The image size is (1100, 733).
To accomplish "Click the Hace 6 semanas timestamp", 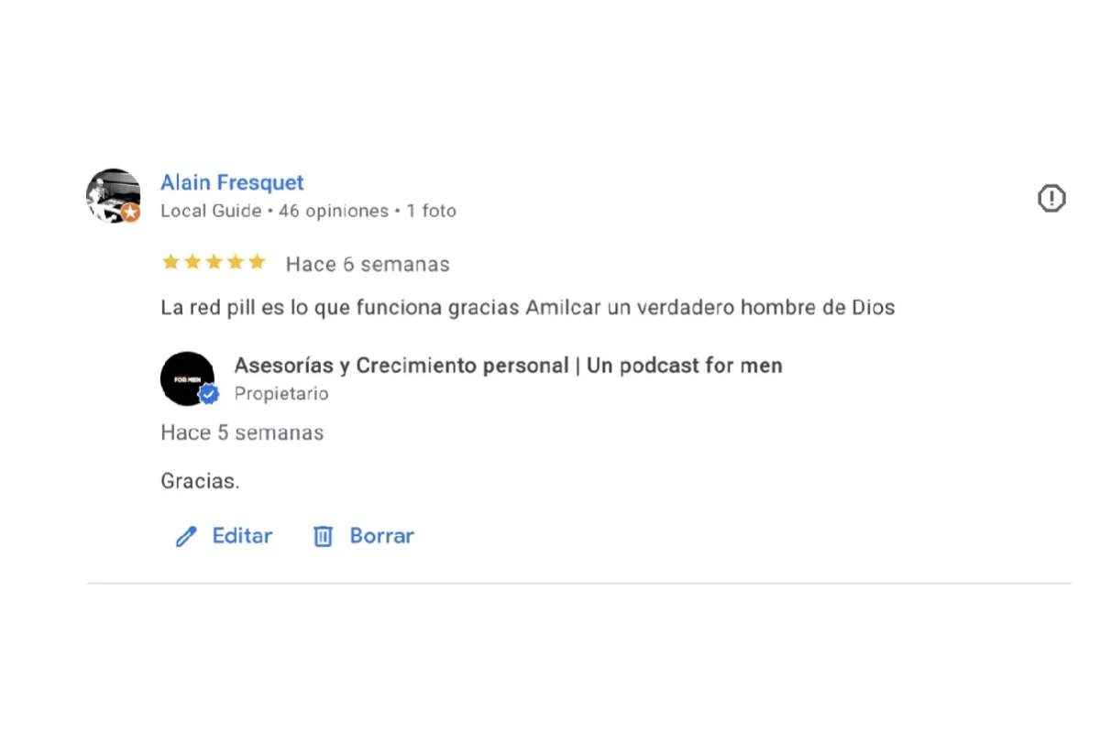I will tap(368, 265).
